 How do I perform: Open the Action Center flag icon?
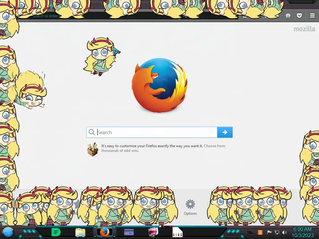pyautogui.click(x=269, y=232)
